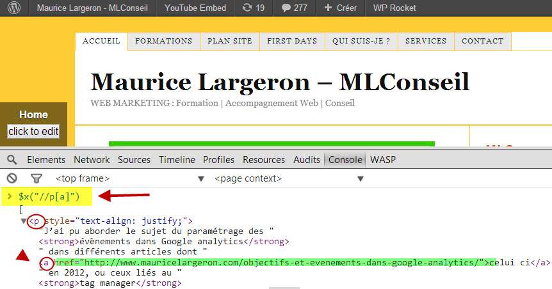Open the PLAN SITE tab
Image resolution: width=552 pixels, height=289 pixels.
(230, 41)
